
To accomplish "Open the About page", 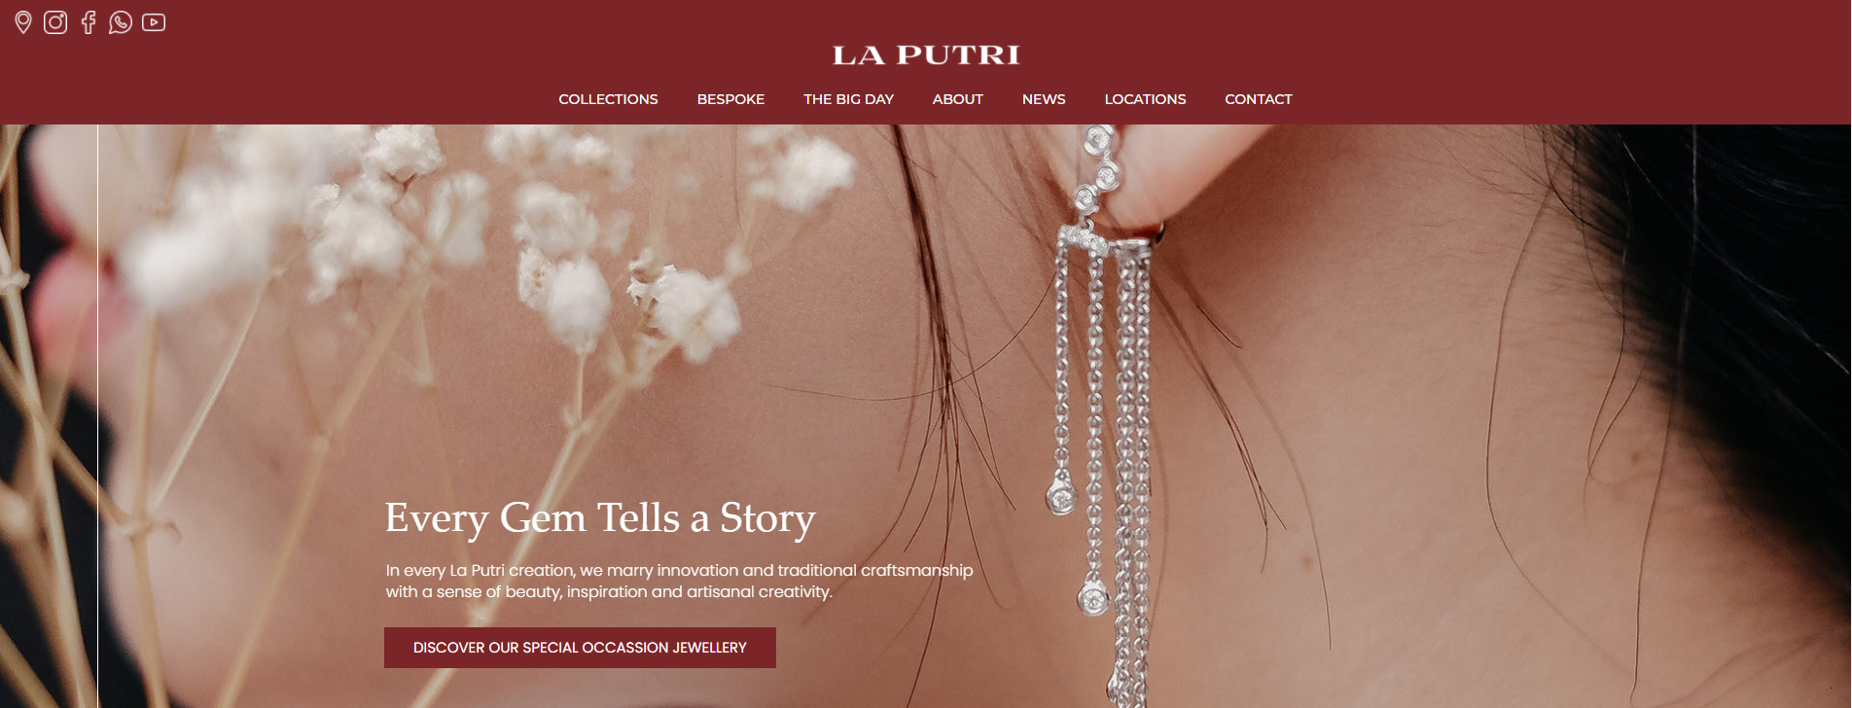I will (x=957, y=99).
